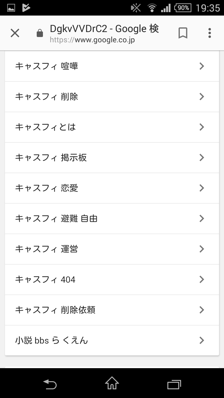The image size is (224, 398).
Task: Tap the bookmark icon in toolbar
Action: 183,33
